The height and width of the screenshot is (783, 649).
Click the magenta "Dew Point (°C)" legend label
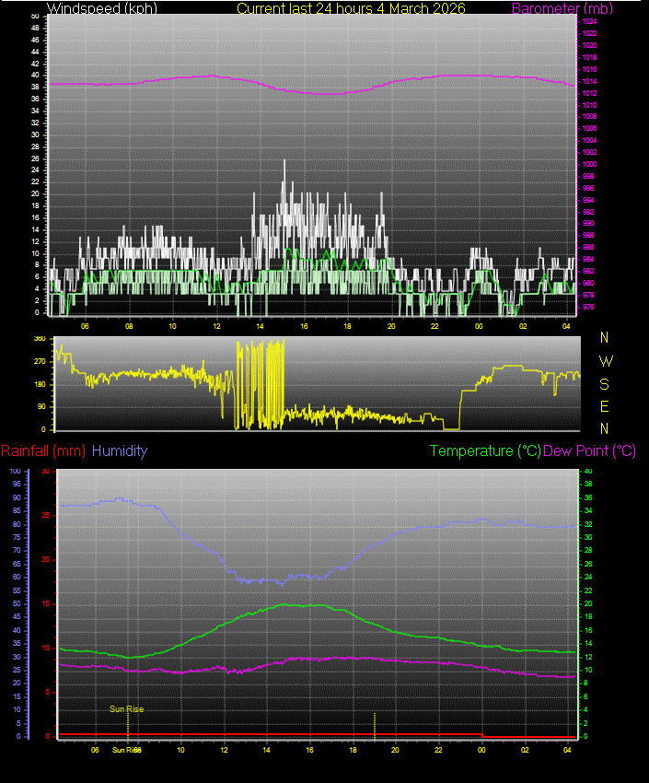[x=589, y=451]
